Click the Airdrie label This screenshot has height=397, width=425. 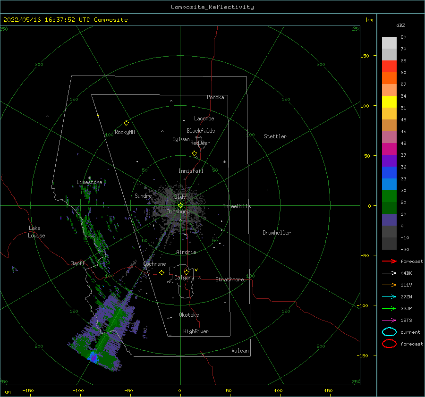point(186,252)
